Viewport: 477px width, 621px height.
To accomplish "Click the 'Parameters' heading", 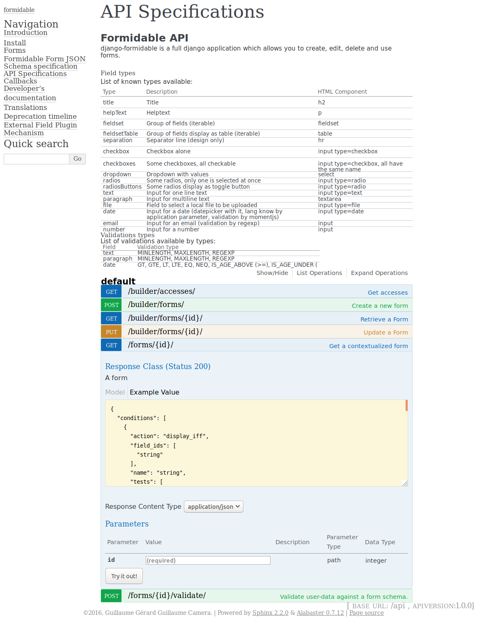I will coord(127,524).
